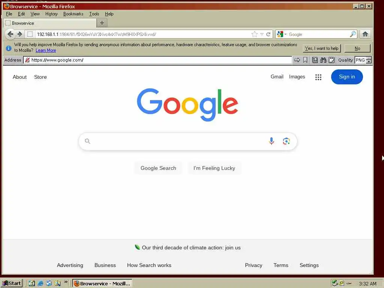
Task: Open the Privacy footer link
Action: pos(253,265)
